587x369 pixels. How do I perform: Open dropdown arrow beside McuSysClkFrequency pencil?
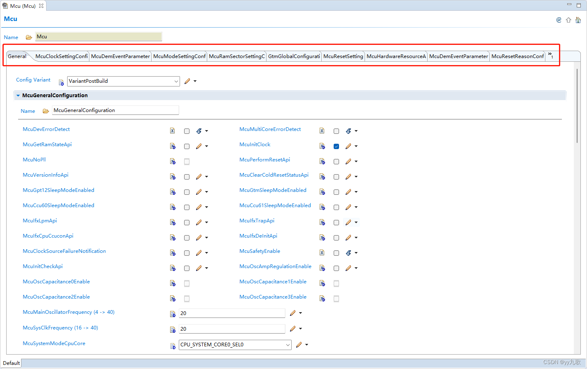(300, 329)
